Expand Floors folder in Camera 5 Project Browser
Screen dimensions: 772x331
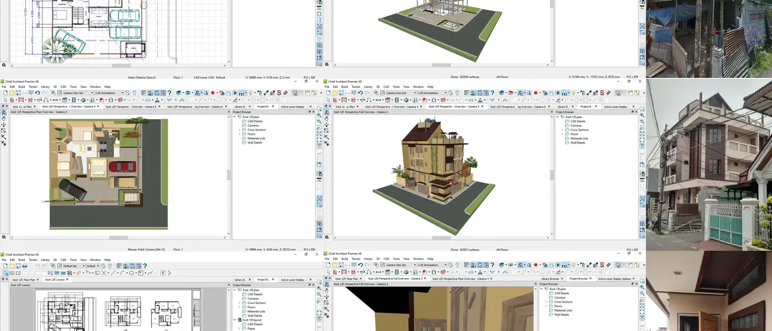(562, 134)
